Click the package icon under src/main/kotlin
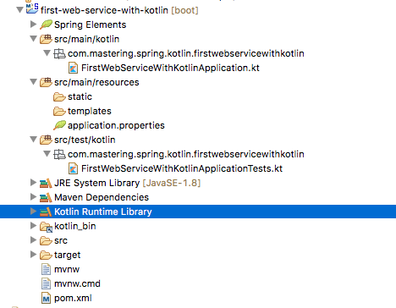 tap(59, 53)
